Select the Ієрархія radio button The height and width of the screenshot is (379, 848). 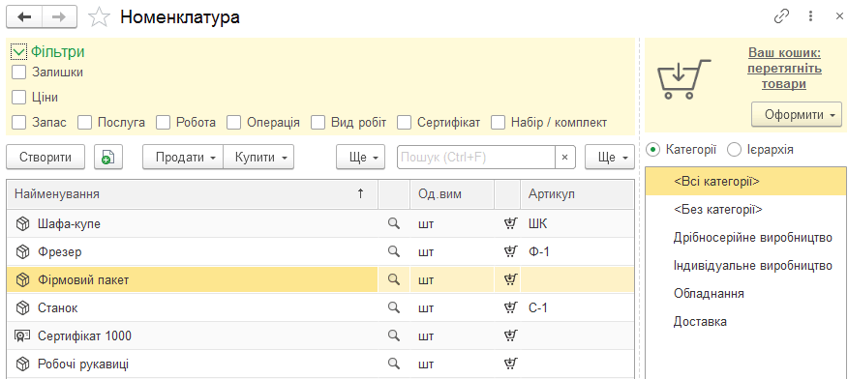point(735,150)
